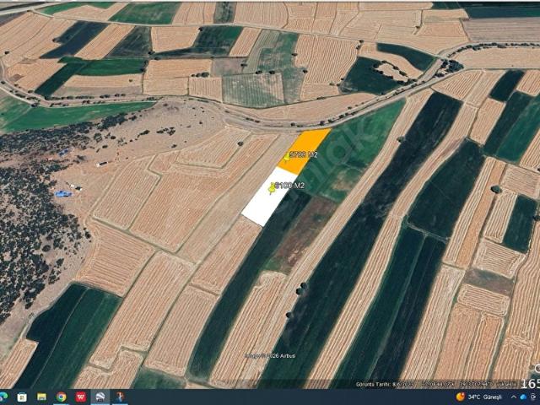540x405 pixels.
Task: Select the Google Earth taskbar icon
Action: (x=100, y=397)
